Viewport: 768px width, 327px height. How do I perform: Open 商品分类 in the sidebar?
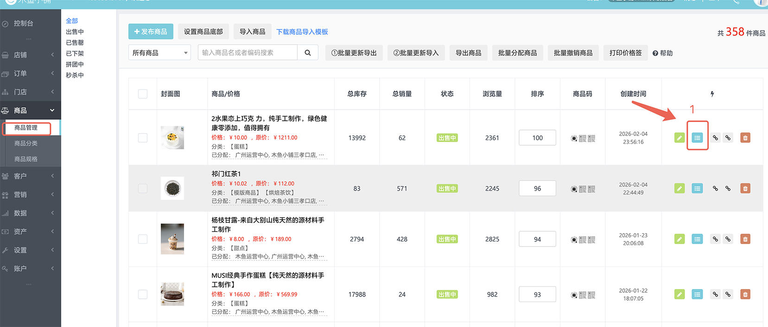click(26, 143)
